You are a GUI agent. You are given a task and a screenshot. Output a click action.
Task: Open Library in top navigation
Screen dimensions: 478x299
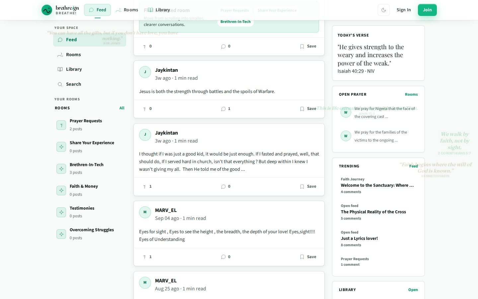pos(159,10)
